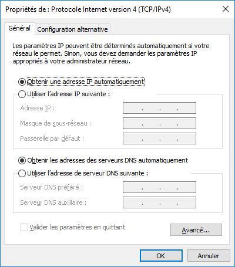Image resolution: width=235 pixels, height=267 pixels.
Task: Click the Adresse IP label
Action: (38, 108)
